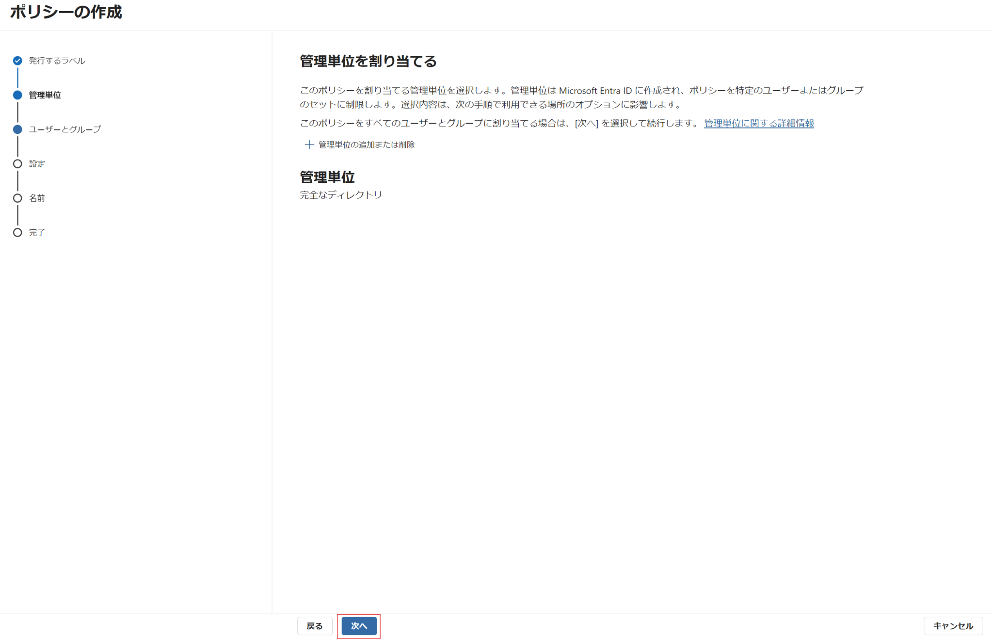
Task: Select the circle indicator for 完了
Action: tap(18, 232)
